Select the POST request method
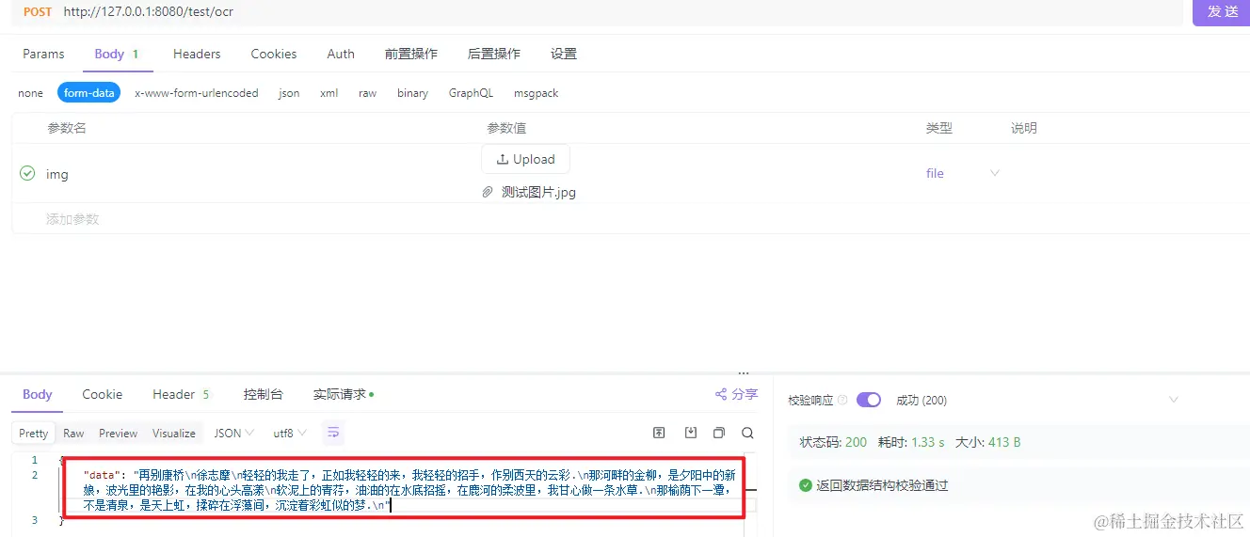The width and height of the screenshot is (1250, 537). pos(38,12)
